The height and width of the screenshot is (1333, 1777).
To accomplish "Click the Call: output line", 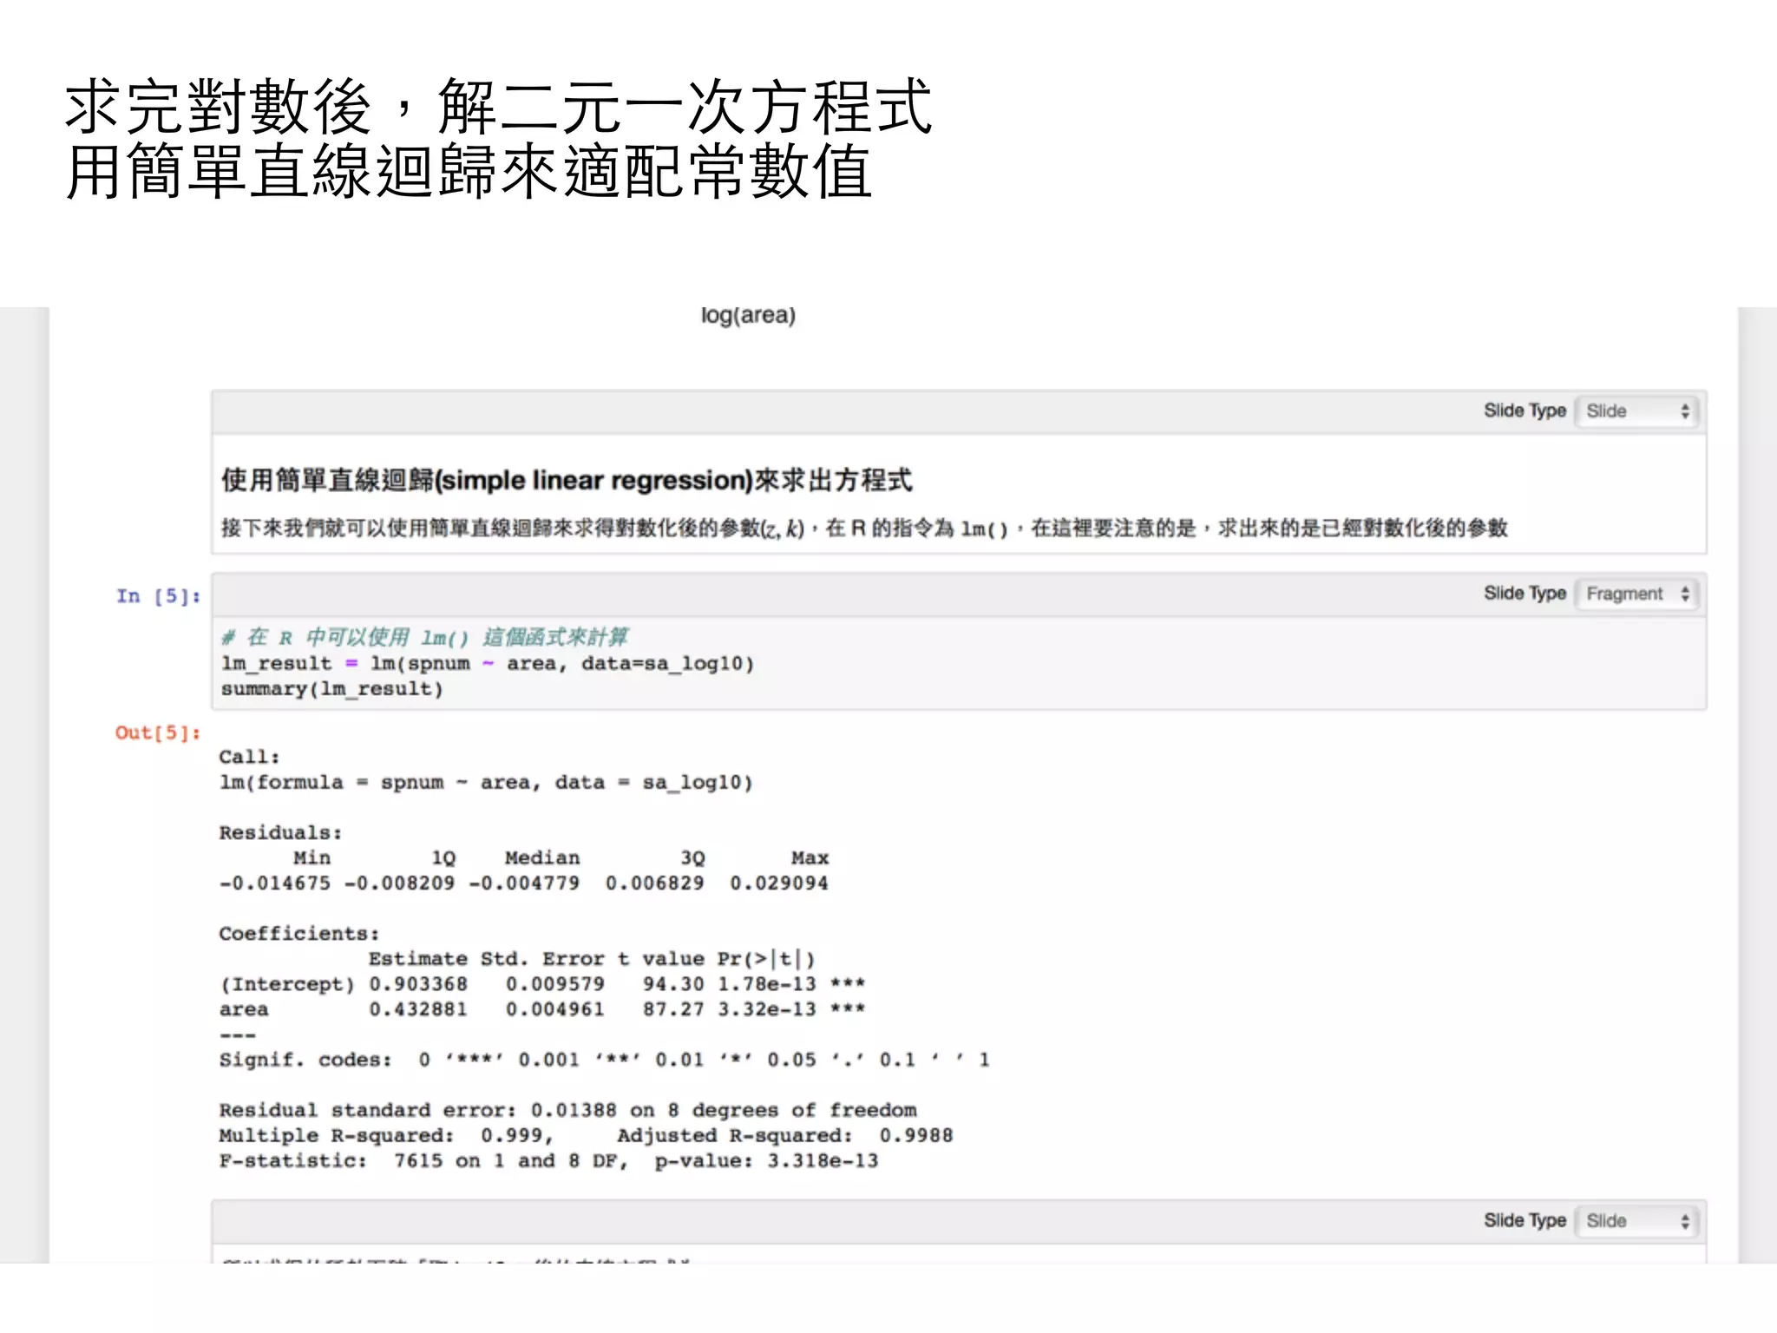I will coord(249,757).
